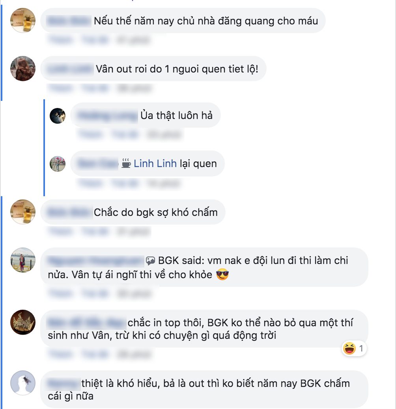The width and height of the screenshot is (396, 409).
Task: Open the red-haired avatar beside 'Vân out roi' comment
Action: [23, 69]
